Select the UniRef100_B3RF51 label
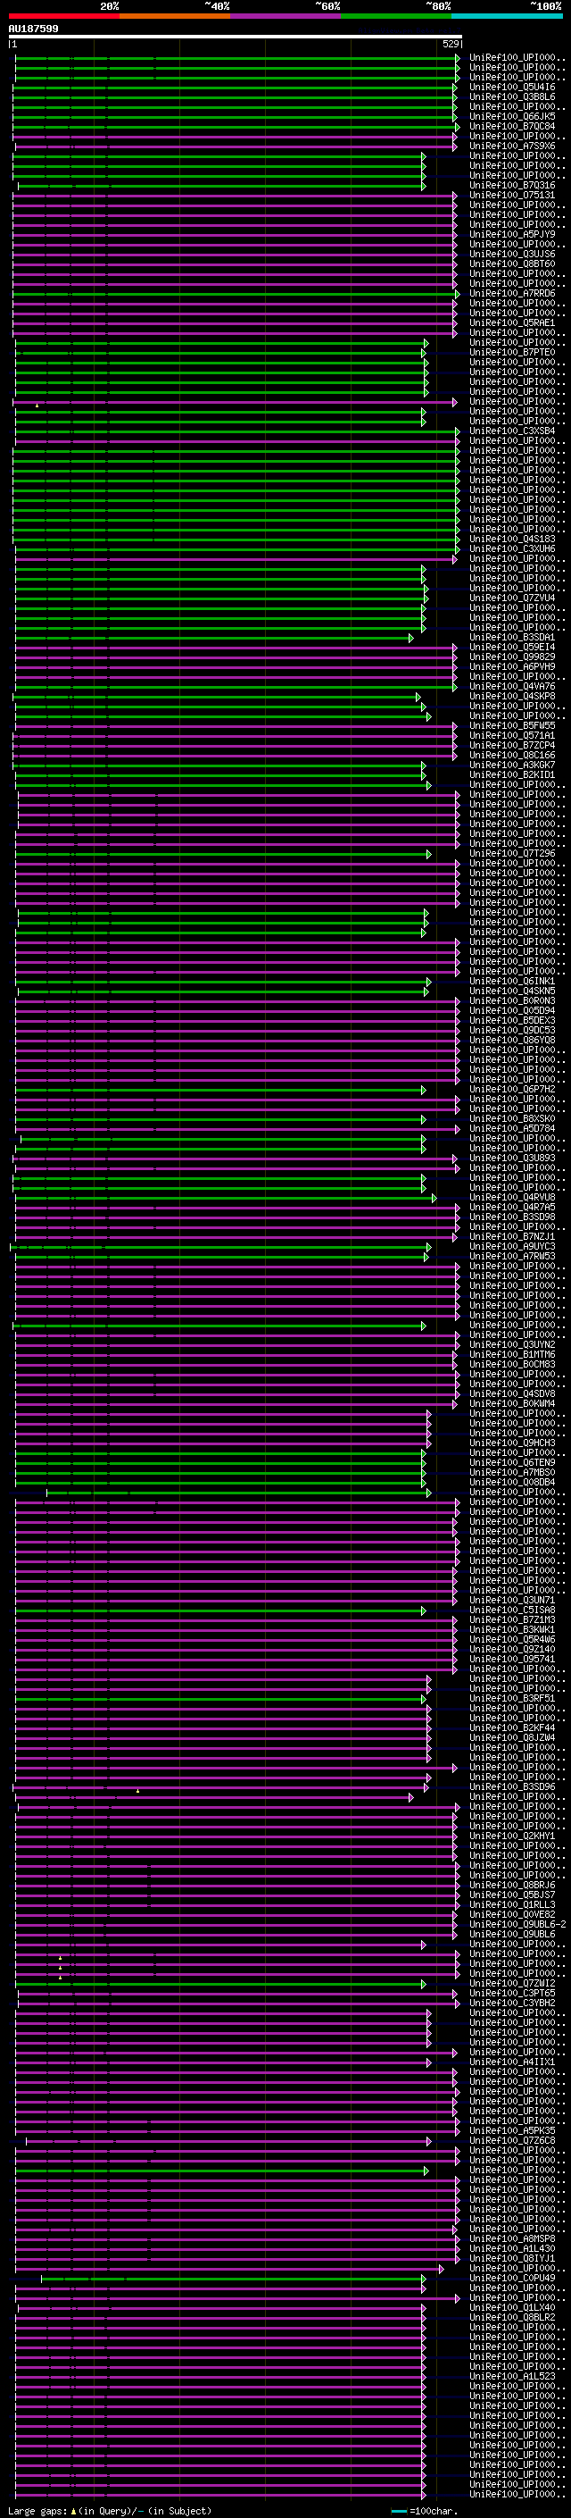571x2518 pixels. click(512, 1699)
